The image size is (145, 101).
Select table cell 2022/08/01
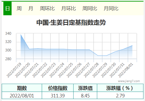click(22, 96)
